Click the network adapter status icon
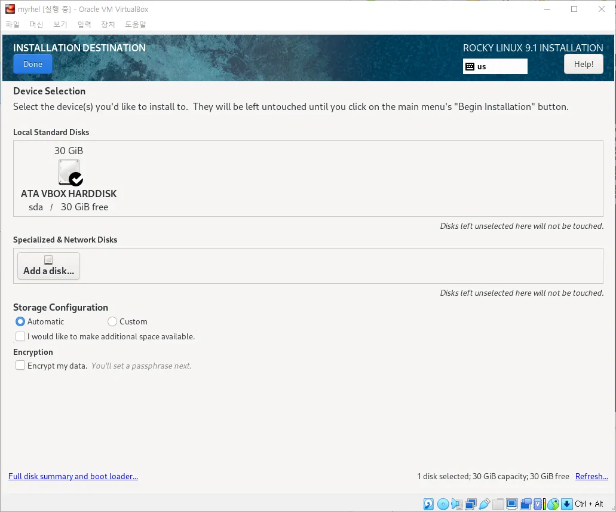616x512 pixels. 471,504
